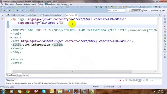Select the Source editor tab

pyautogui.click(x=19, y=75)
